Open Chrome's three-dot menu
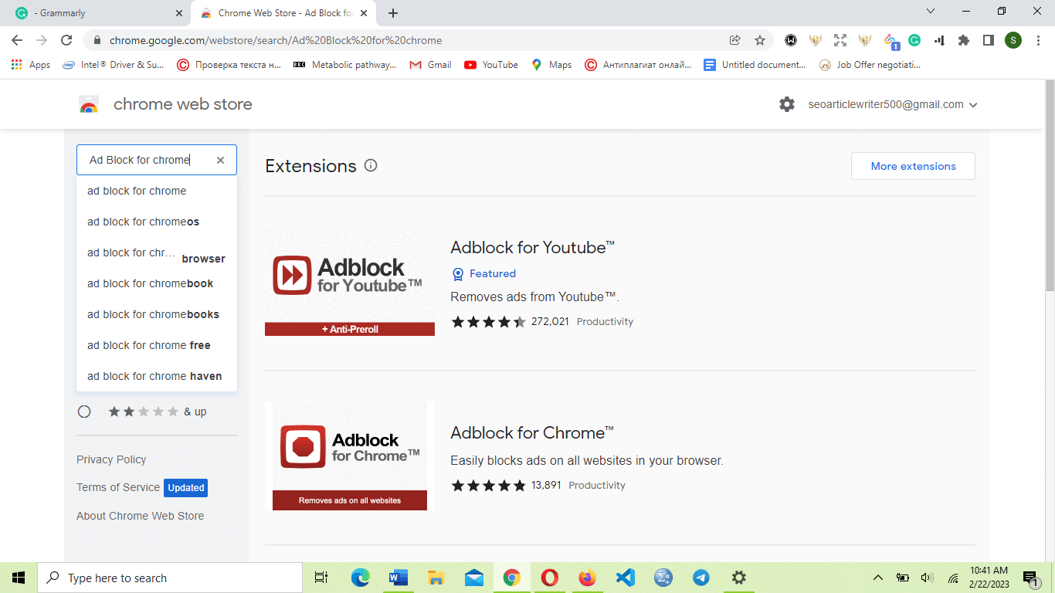This screenshot has height=593, width=1055. [1038, 40]
